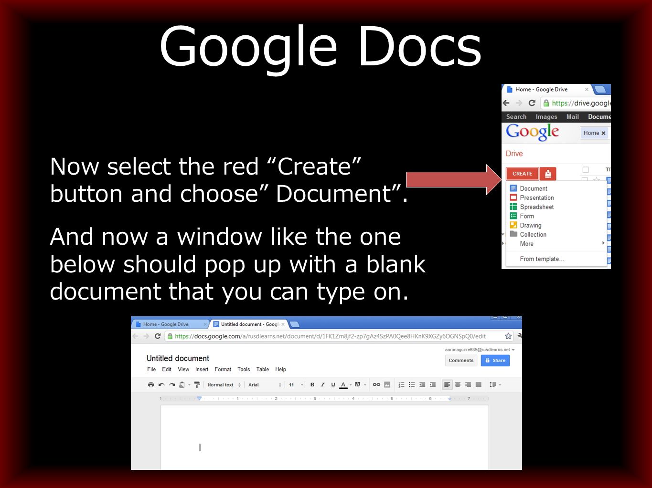Click the Google logo in Drive
The width and height of the screenshot is (652, 488).
[533, 132]
